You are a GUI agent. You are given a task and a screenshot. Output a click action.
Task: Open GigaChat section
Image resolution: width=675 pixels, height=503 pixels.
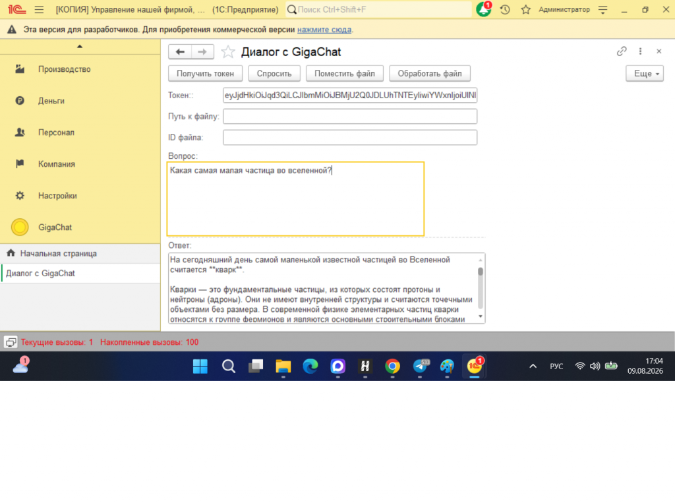tap(80, 227)
